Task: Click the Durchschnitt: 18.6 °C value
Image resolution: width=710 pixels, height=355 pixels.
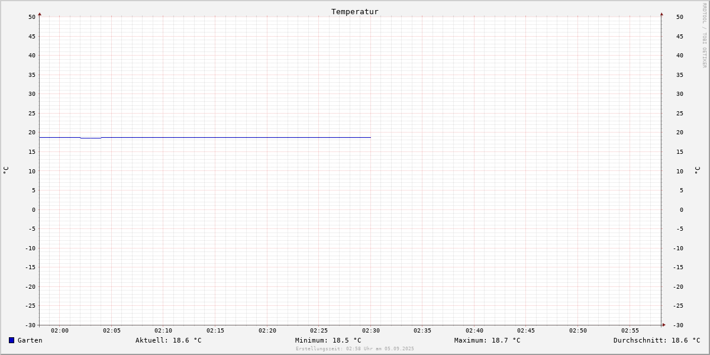Action: (x=657, y=340)
